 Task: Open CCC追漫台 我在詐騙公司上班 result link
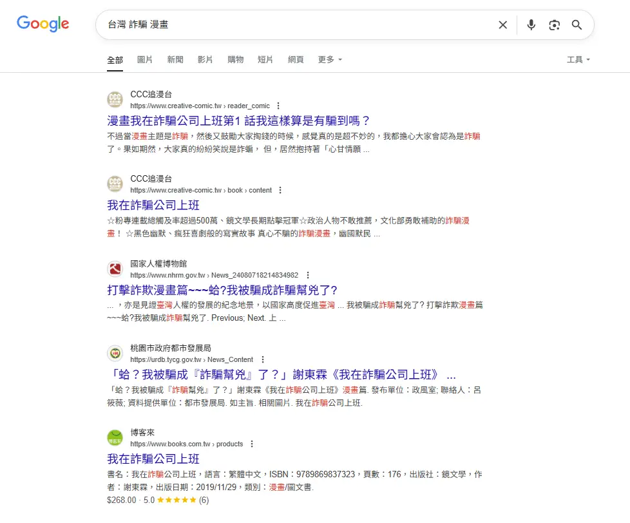(x=153, y=205)
